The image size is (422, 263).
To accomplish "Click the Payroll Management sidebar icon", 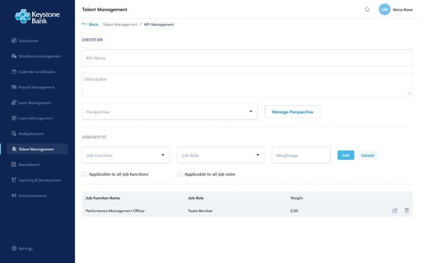I will [14, 87].
